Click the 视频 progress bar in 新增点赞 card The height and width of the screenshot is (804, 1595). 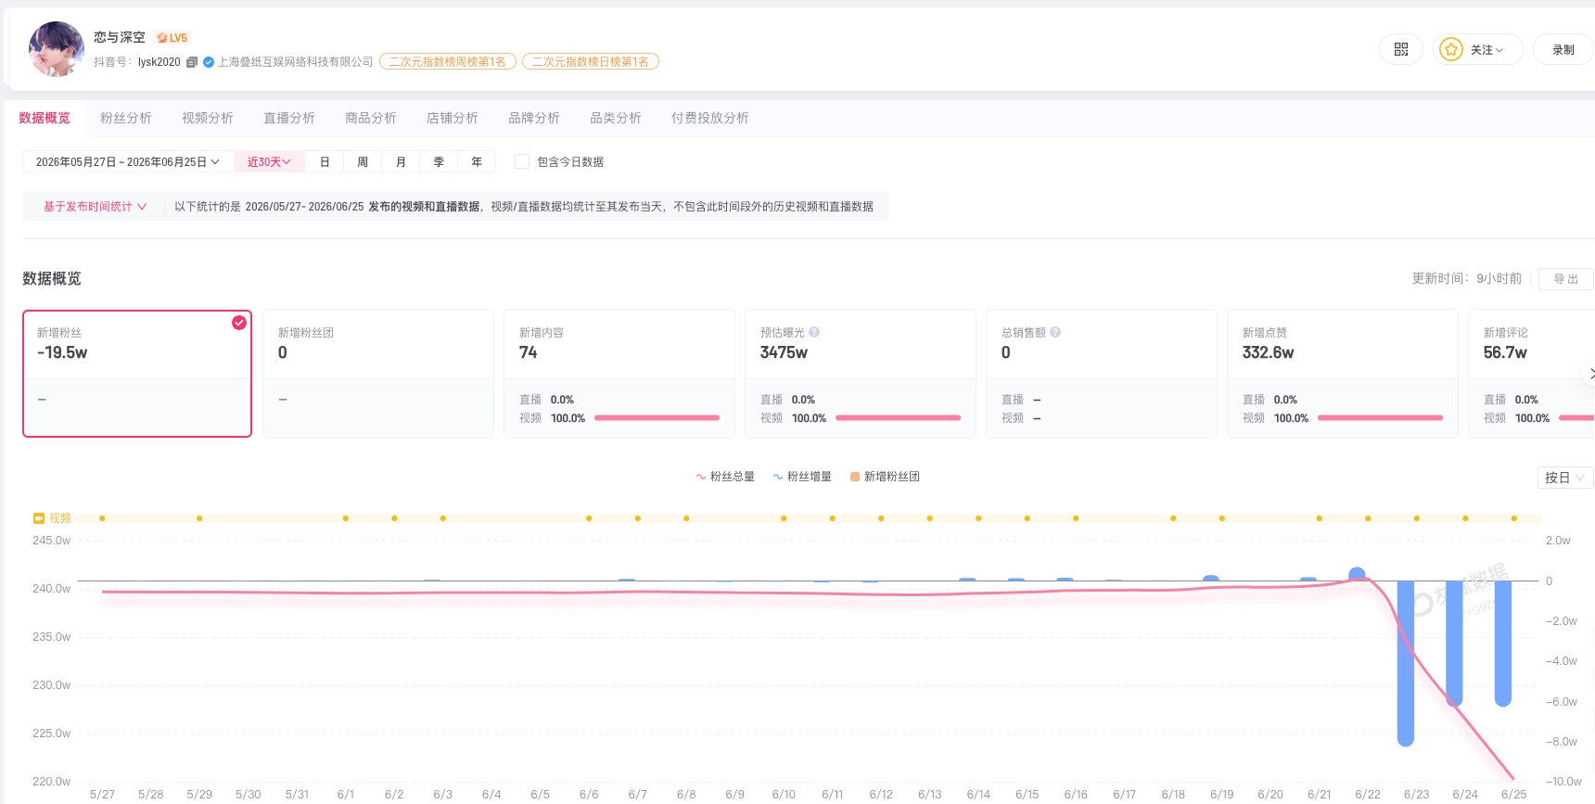click(x=1380, y=418)
